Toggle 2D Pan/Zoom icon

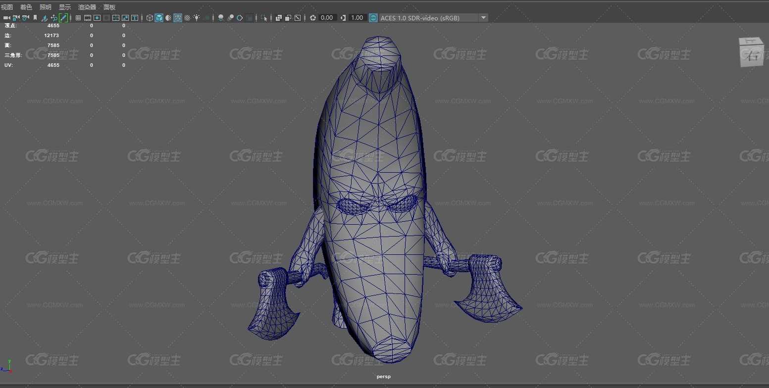(x=54, y=18)
